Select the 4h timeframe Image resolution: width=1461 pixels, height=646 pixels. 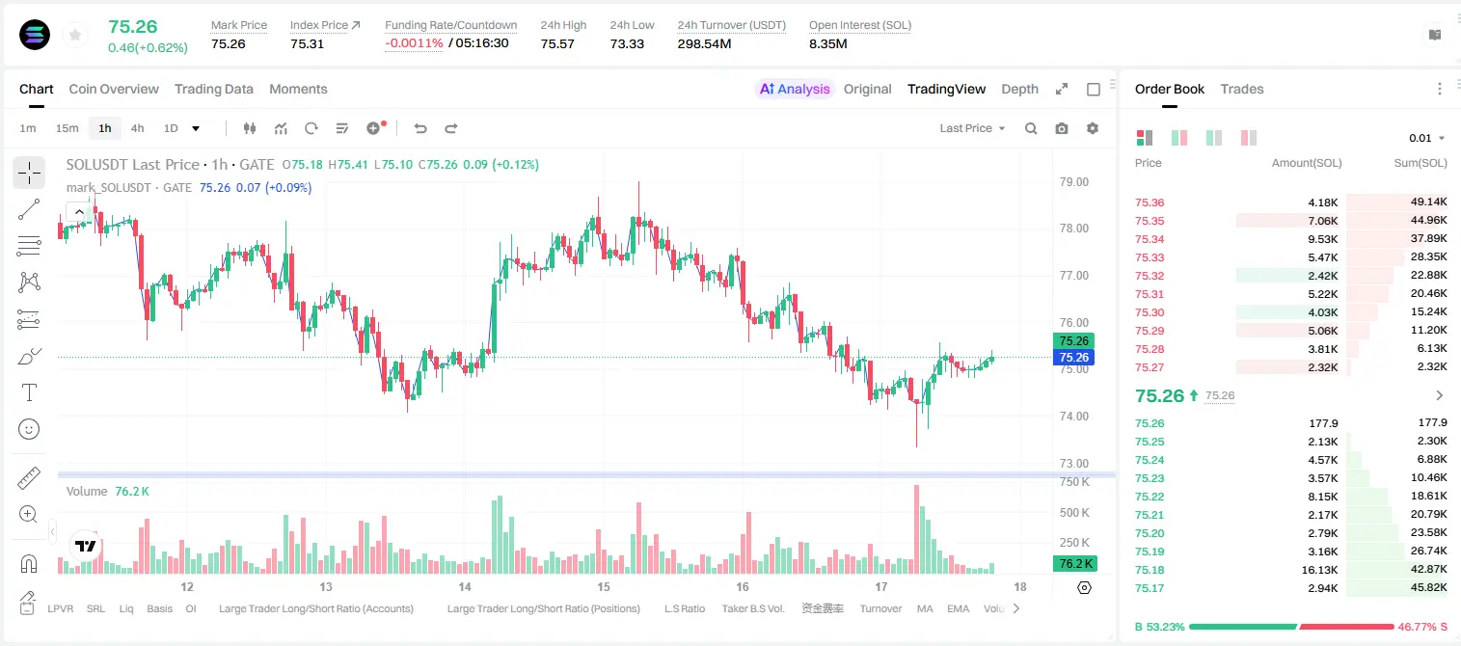click(138, 128)
